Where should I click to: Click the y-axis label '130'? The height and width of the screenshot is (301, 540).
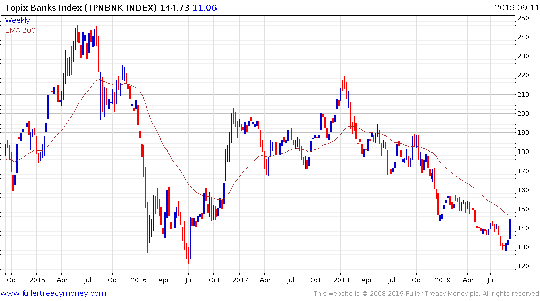point(523,247)
